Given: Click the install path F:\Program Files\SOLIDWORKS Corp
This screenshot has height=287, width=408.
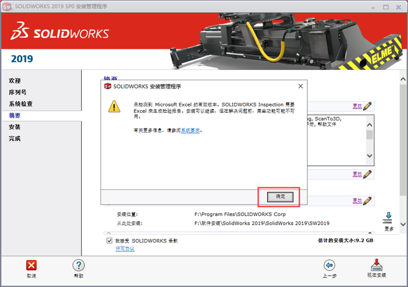Looking at the screenshot, I should point(240,214).
